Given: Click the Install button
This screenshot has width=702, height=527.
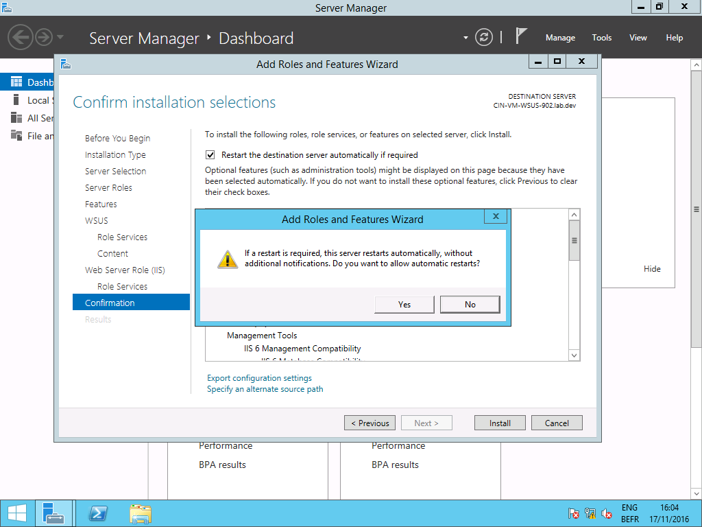Looking at the screenshot, I should click(500, 423).
